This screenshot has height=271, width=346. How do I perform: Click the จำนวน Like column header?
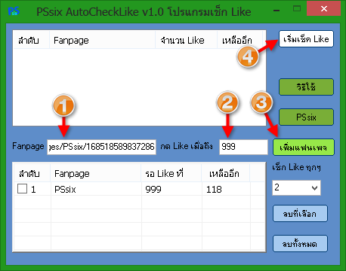186,40
